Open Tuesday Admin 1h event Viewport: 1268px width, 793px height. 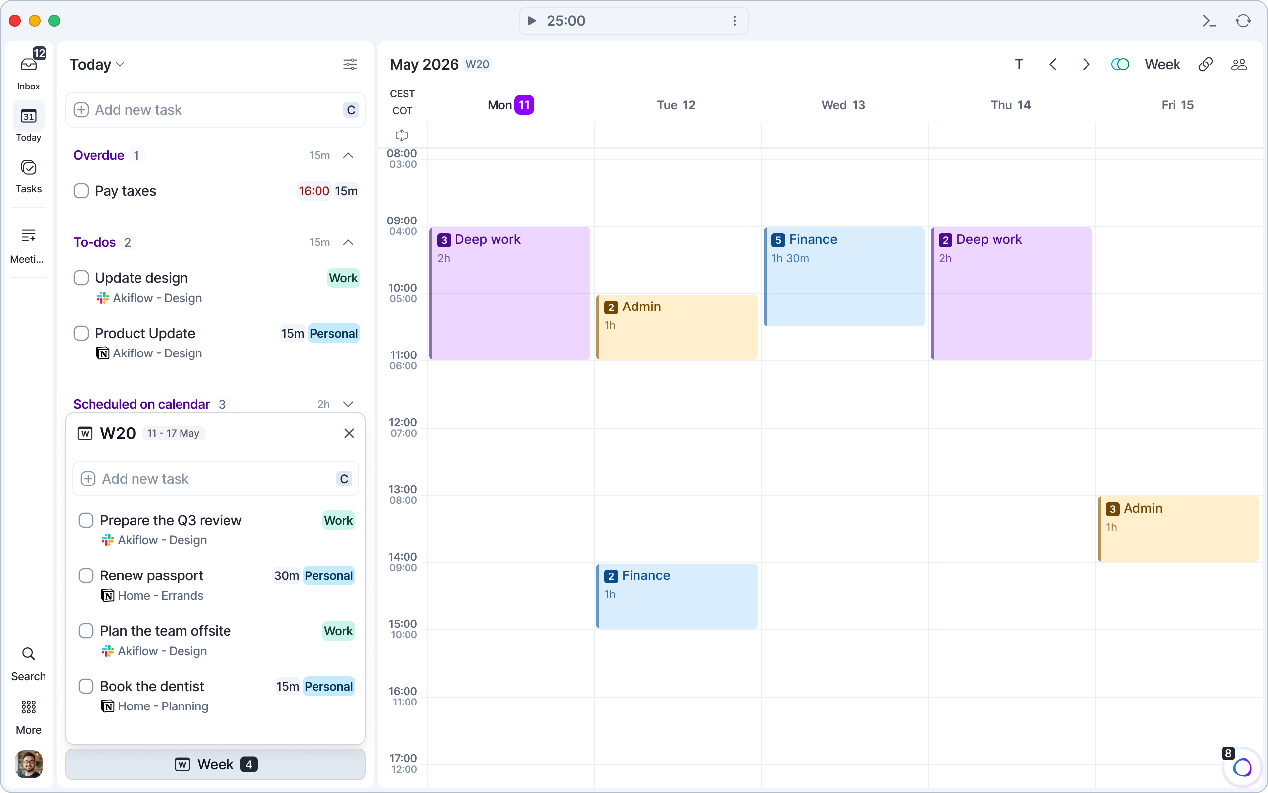(x=677, y=327)
